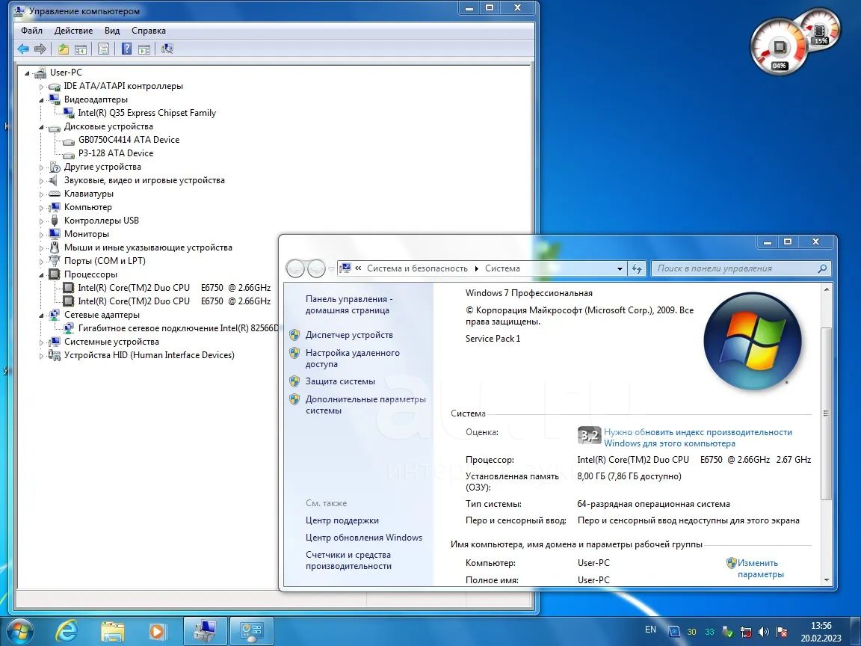Open the Действие menu
The height and width of the screenshot is (646, 861).
[73, 31]
